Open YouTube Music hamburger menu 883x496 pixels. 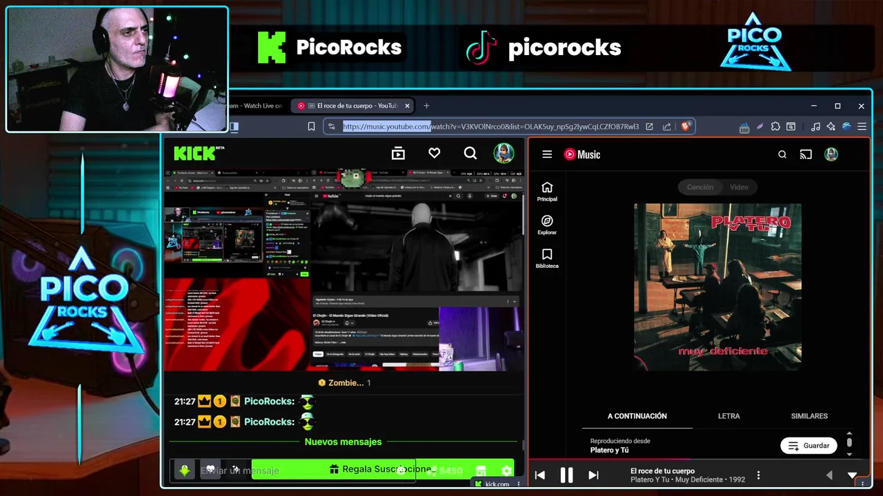[x=547, y=154]
